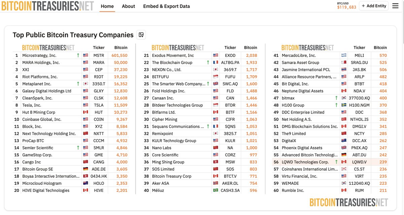404x215 pixels.
Task: Click the Top Public Bitcoin Treasury Companies heading
Action: click(x=73, y=35)
